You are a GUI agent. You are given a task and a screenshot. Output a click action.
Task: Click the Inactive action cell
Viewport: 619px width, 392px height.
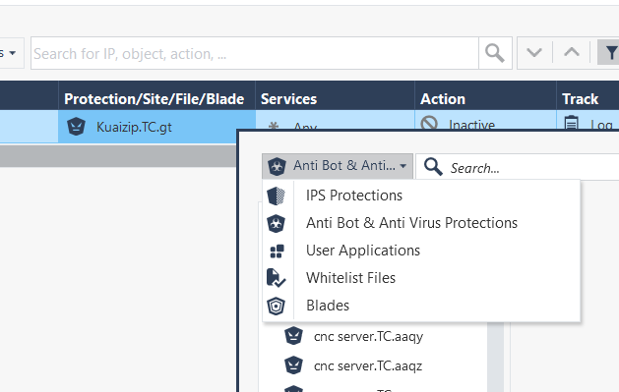click(485, 120)
